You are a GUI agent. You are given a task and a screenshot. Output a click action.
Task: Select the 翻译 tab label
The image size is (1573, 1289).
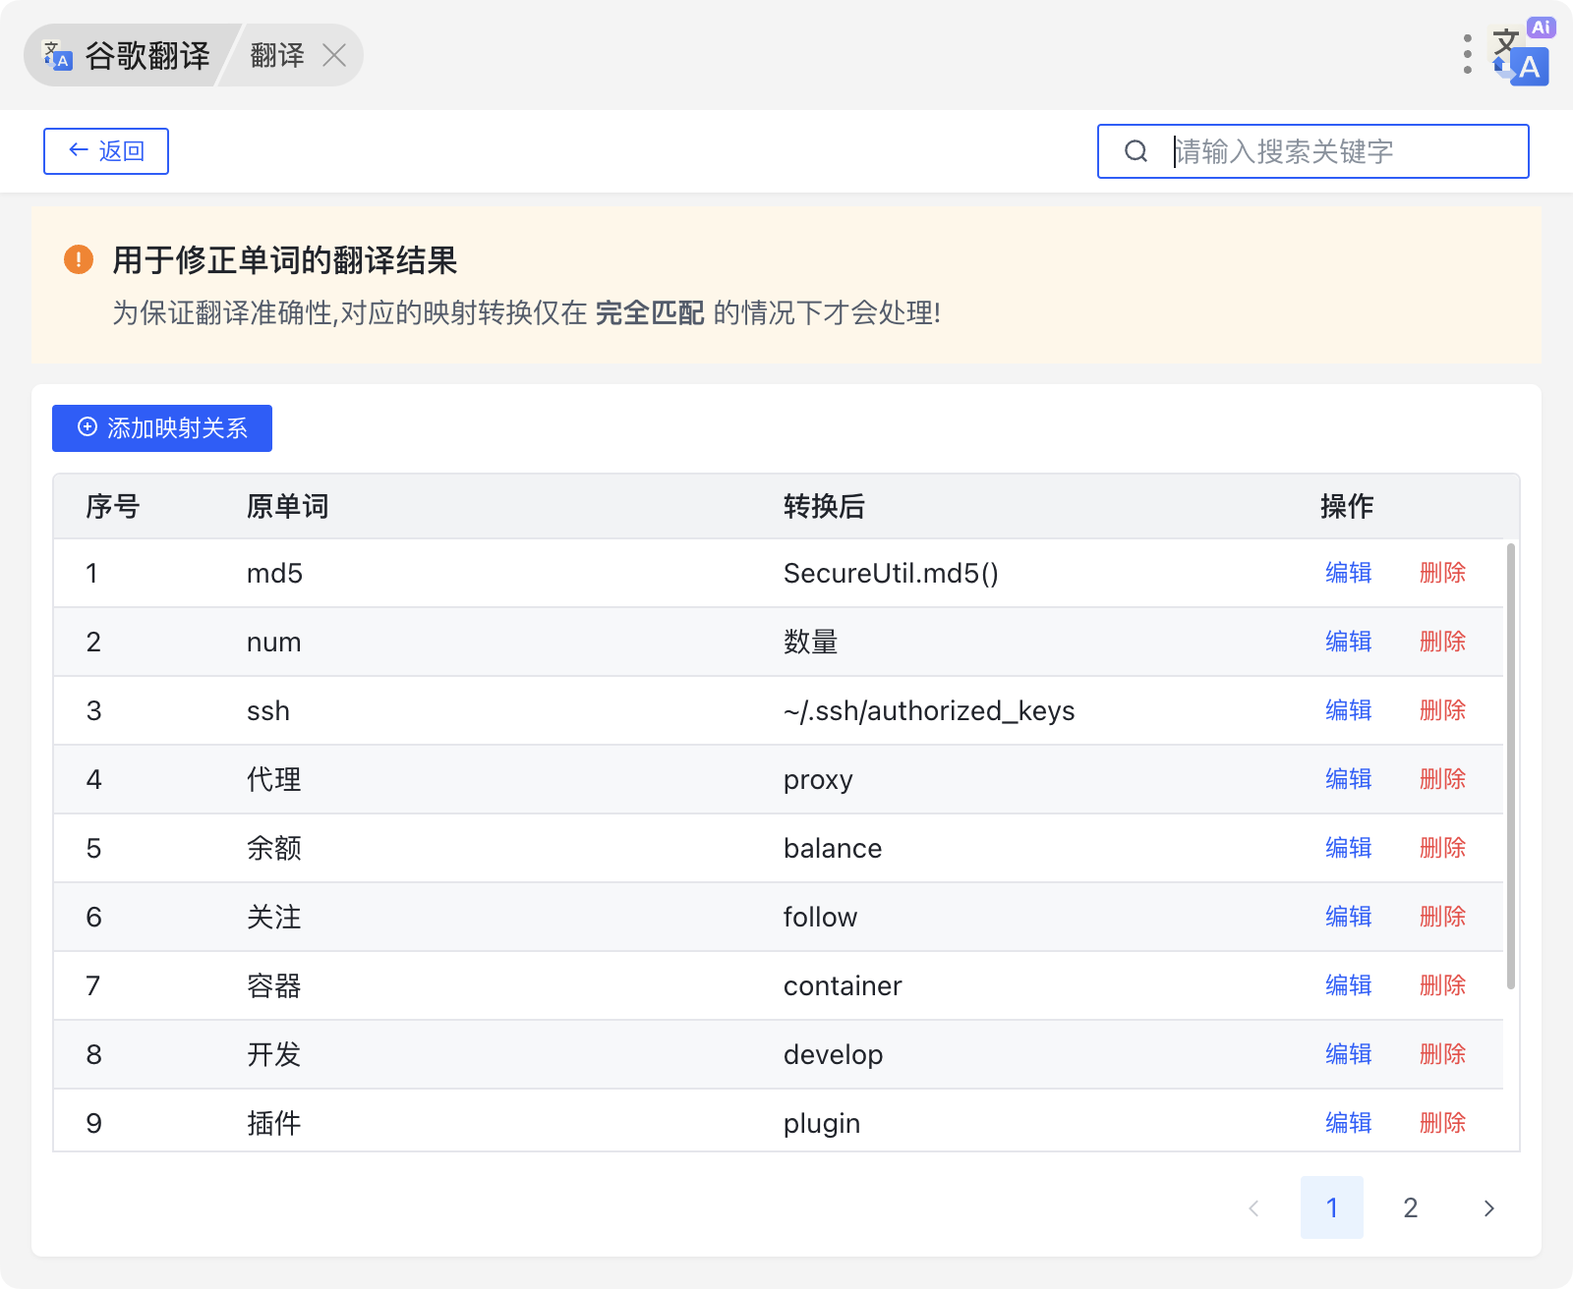(x=277, y=55)
